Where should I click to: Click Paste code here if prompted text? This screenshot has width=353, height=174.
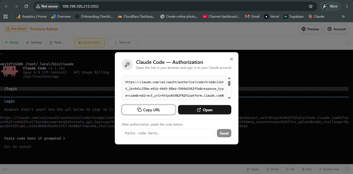pos(34,138)
